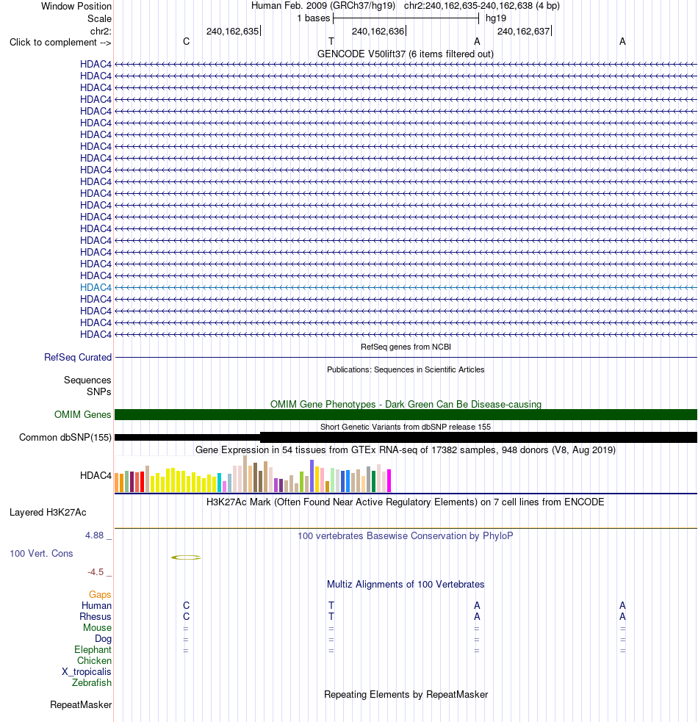Click the dark green OMIM gene bar
Viewport: 698px width, 722px height.
pyautogui.click(x=406, y=415)
